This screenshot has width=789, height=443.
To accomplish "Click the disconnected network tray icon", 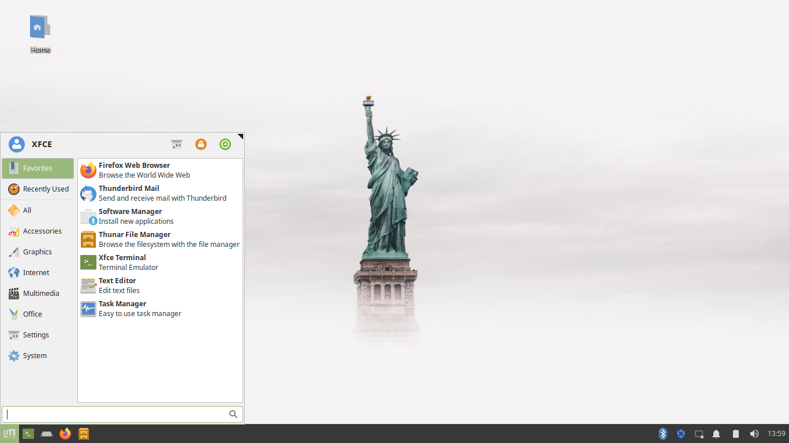I will click(x=699, y=434).
